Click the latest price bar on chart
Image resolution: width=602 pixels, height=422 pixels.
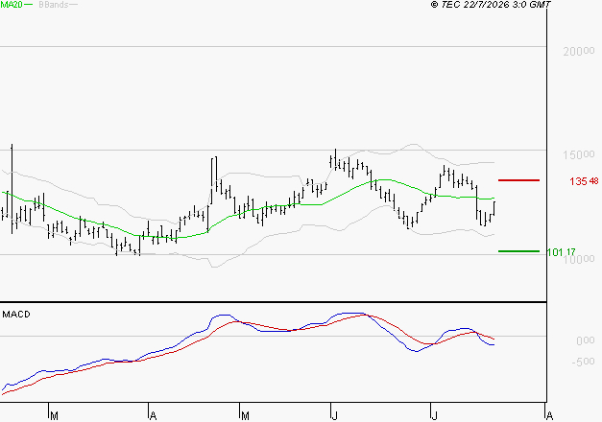click(494, 208)
